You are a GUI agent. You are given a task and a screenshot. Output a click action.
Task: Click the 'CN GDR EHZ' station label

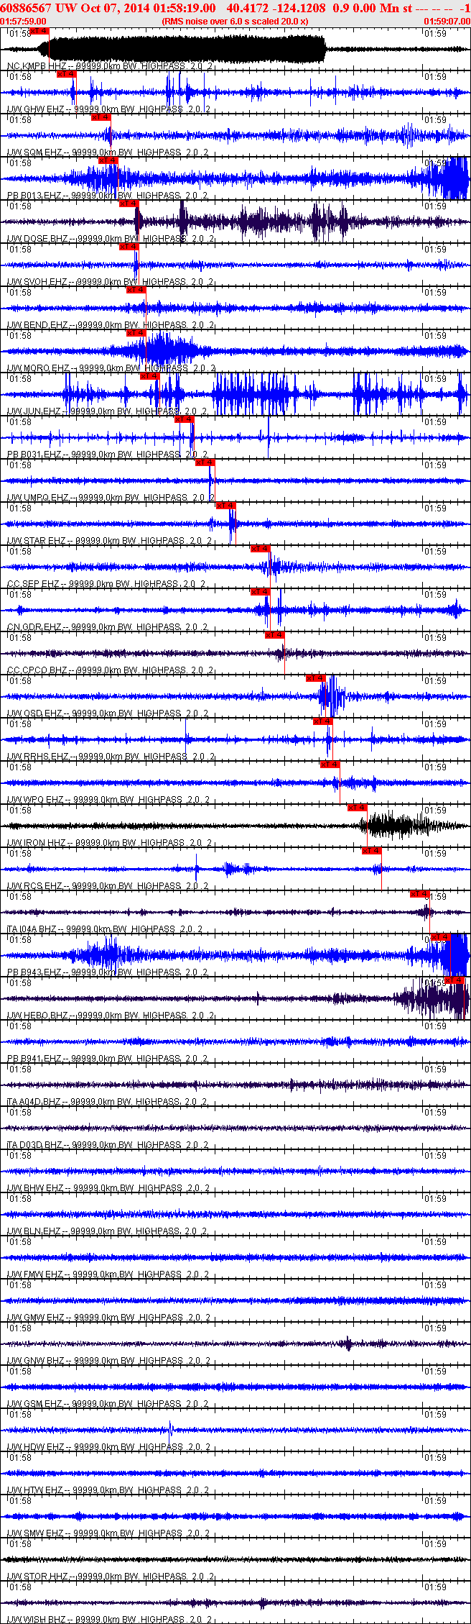tap(34, 627)
